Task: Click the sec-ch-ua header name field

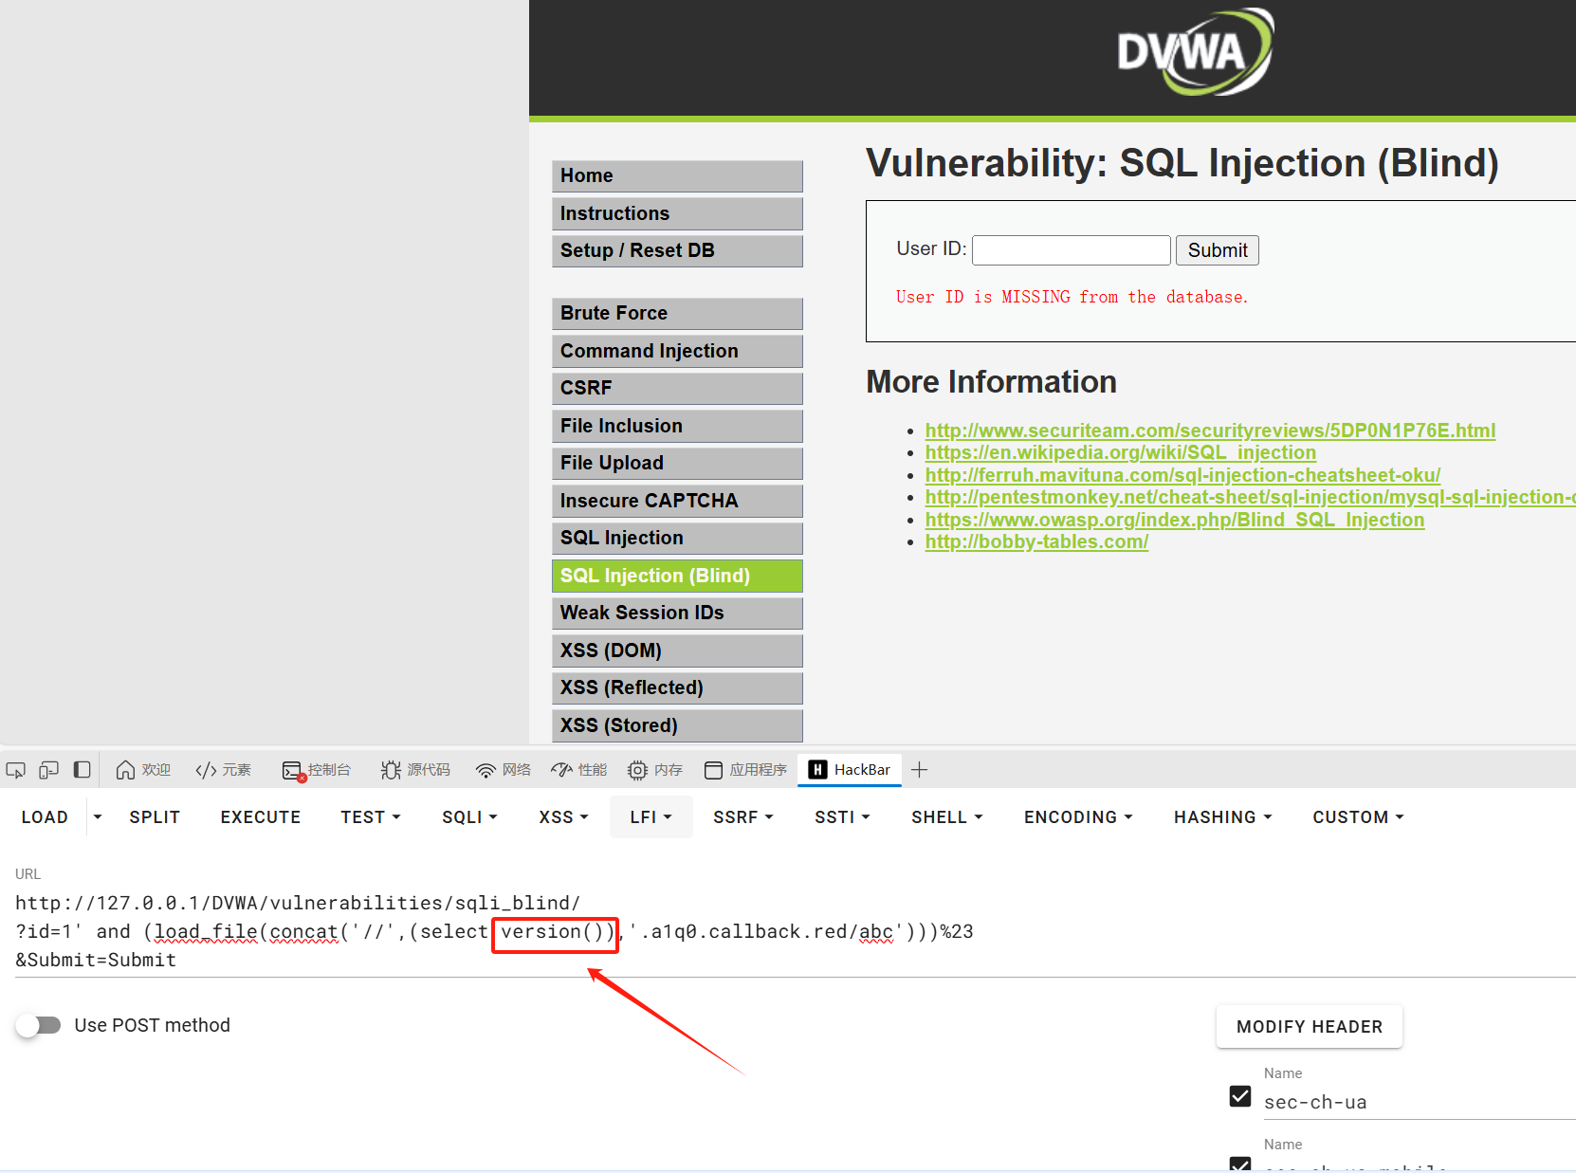Action: 1420,1102
